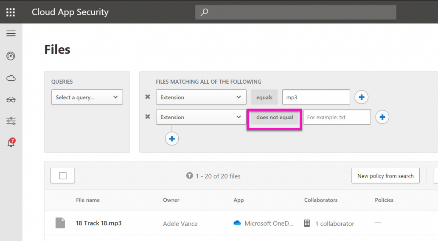Add a new filter row below
The height and width of the screenshot is (241, 438).
click(x=172, y=139)
